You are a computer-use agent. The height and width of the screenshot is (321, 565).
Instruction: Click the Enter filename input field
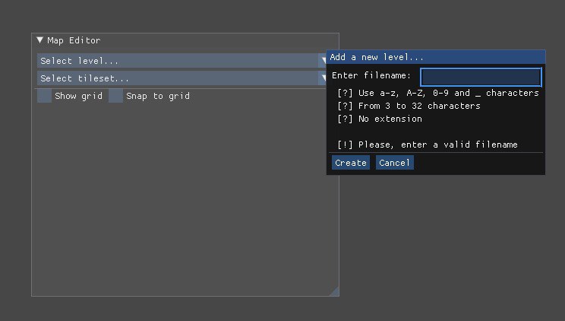[x=481, y=77]
